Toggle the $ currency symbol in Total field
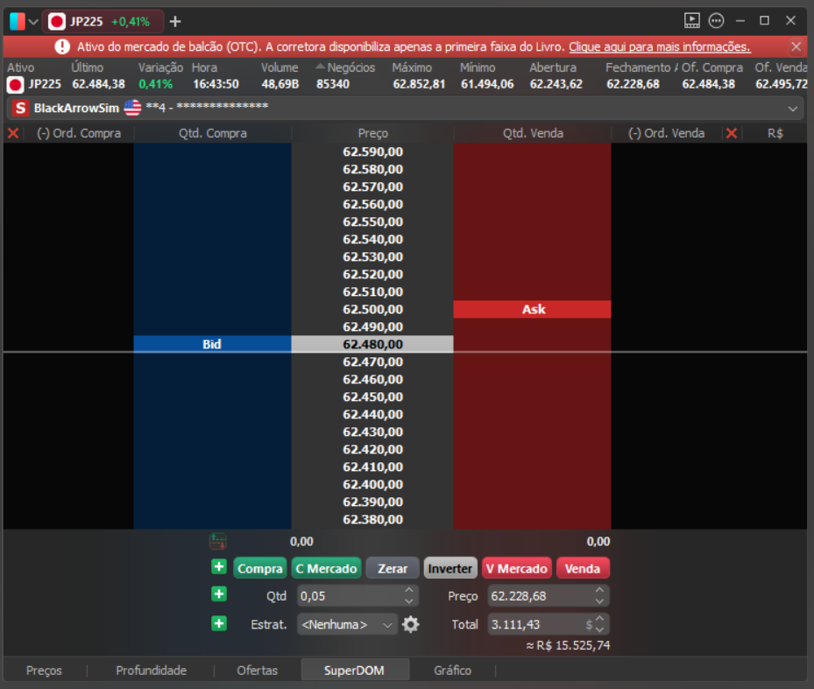 [x=589, y=625]
